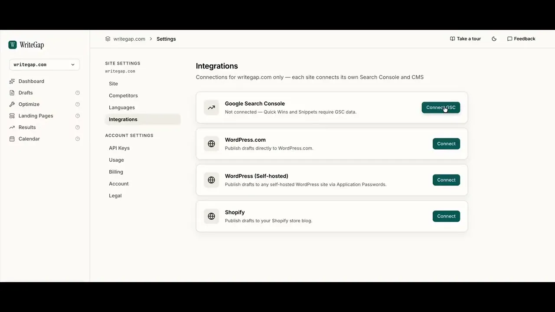
Task: Toggle dark mode with the moon icon
Action: point(494,39)
